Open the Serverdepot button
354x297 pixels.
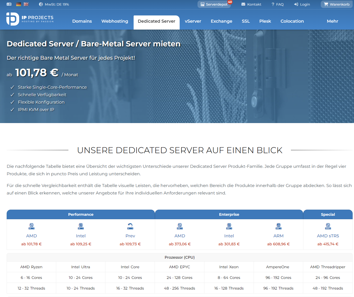(x=214, y=4)
